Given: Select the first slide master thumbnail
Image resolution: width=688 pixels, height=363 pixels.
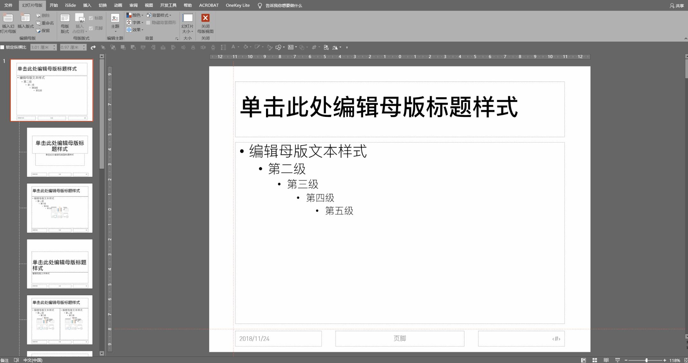Looking at the screenshot, I should 52,90.
